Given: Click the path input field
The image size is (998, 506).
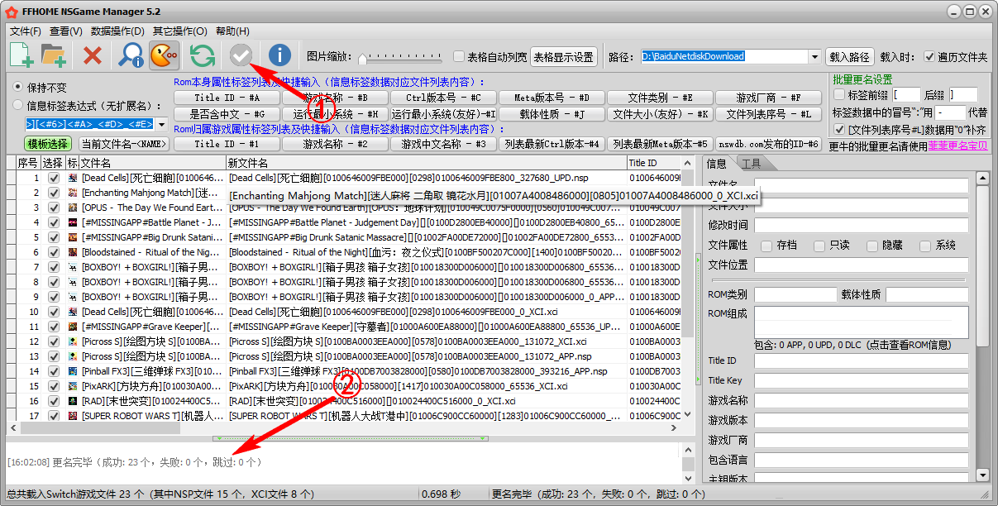Looking at the screenshot, I should coord(723,57).
